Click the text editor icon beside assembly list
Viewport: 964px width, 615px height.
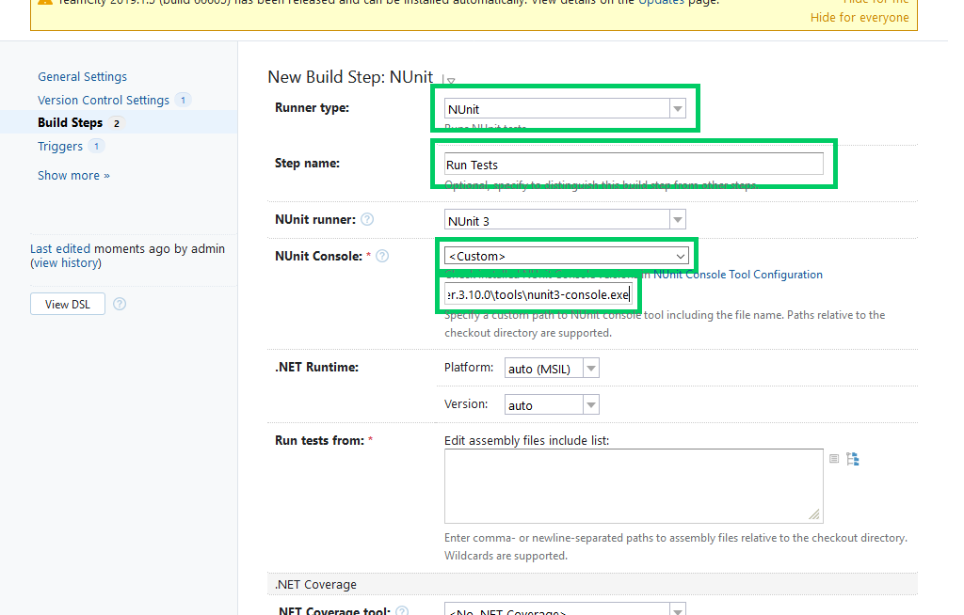pos(834,459)
